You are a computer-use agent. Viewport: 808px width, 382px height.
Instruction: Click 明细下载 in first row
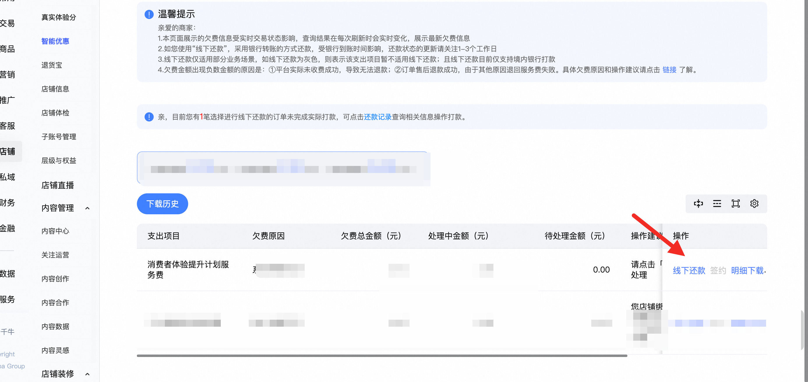[x=747, y=270]
